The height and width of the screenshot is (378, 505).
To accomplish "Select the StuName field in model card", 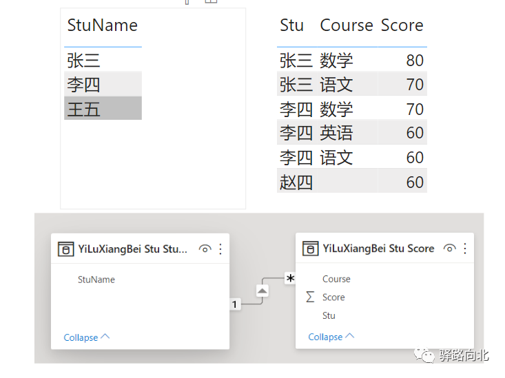I will [x=96, y=280].
